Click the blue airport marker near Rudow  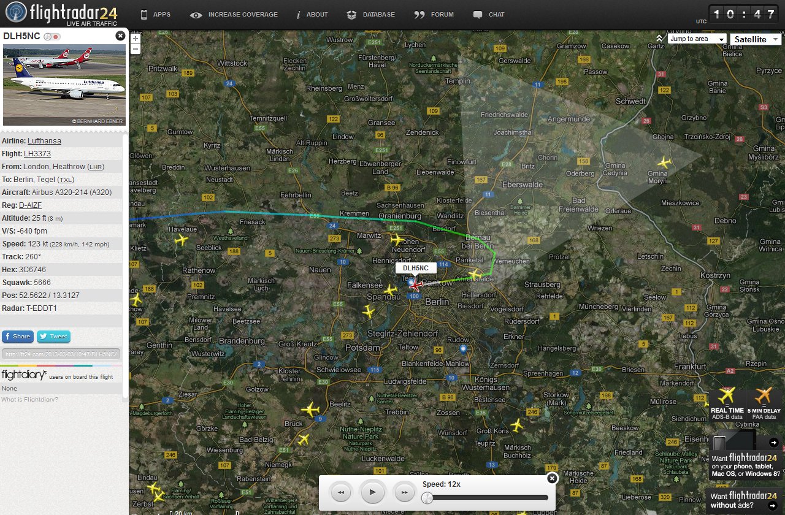pyautogui.click(x=463, y=349)
